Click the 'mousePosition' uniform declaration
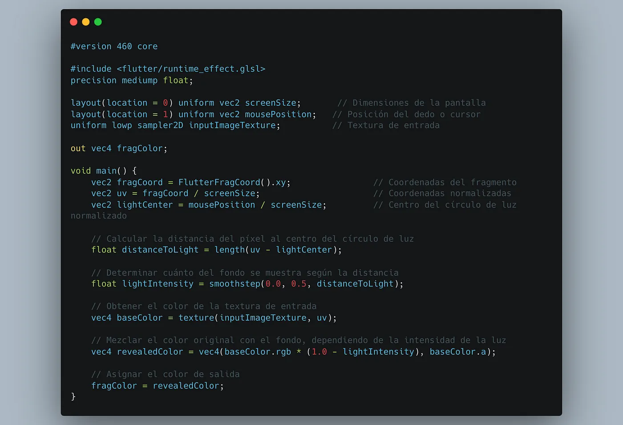This screenshot has width=623, height=425. tap(278, 115)
